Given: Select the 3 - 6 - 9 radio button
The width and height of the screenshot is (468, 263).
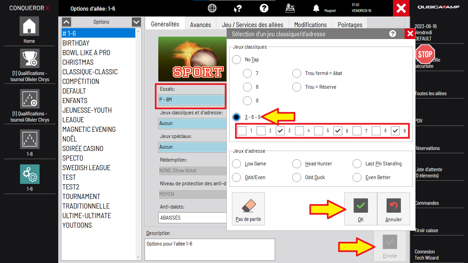Looking at the screenshot, I should [236, 117].
